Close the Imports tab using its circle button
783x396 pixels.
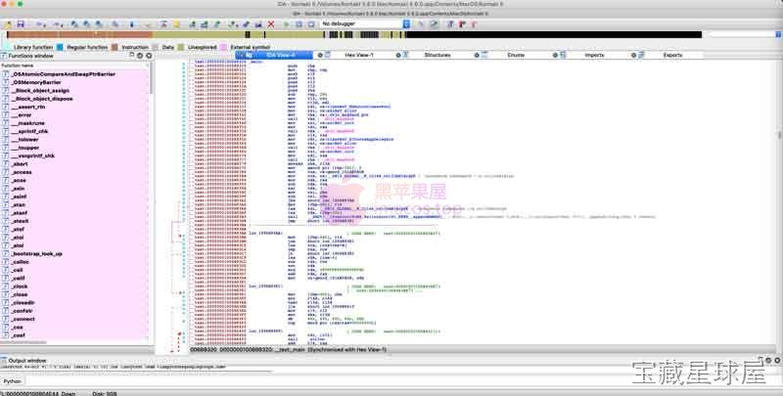[555, 55]
